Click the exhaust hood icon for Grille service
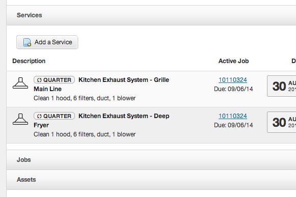This screenshot has width=296, height=197. click(x=20, y=83)
